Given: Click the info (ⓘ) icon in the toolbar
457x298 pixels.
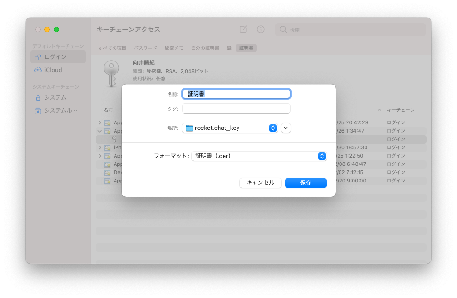Looking at the screenshot, I should [x=260, y=29].
